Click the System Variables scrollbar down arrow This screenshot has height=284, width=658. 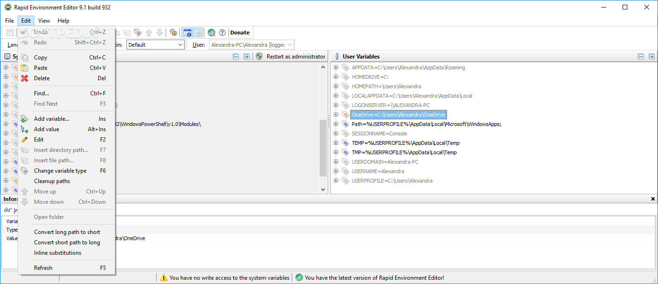(323, 190)
